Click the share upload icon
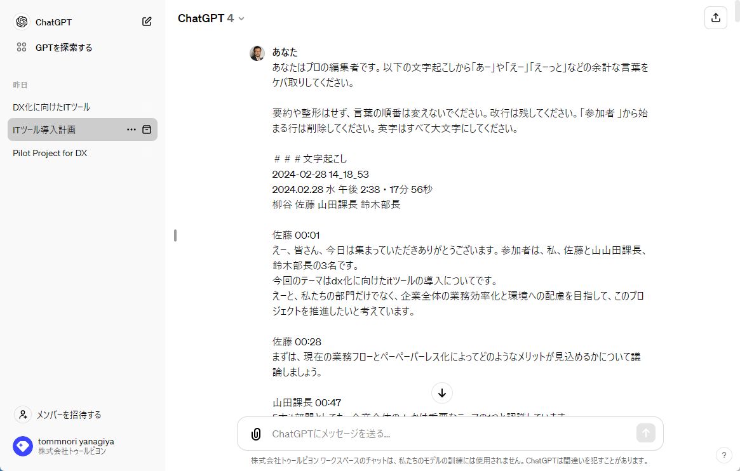 click(716, 18)
